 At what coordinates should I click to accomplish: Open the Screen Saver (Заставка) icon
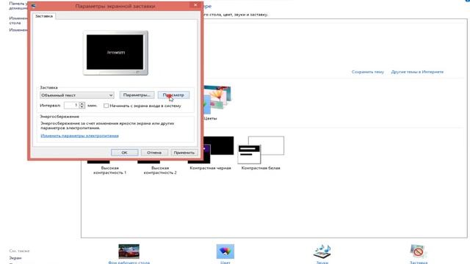(x=418, y=252)
